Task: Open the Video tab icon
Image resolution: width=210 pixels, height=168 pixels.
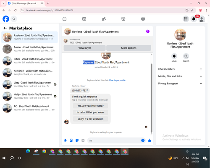Action: tap(84, 19)
